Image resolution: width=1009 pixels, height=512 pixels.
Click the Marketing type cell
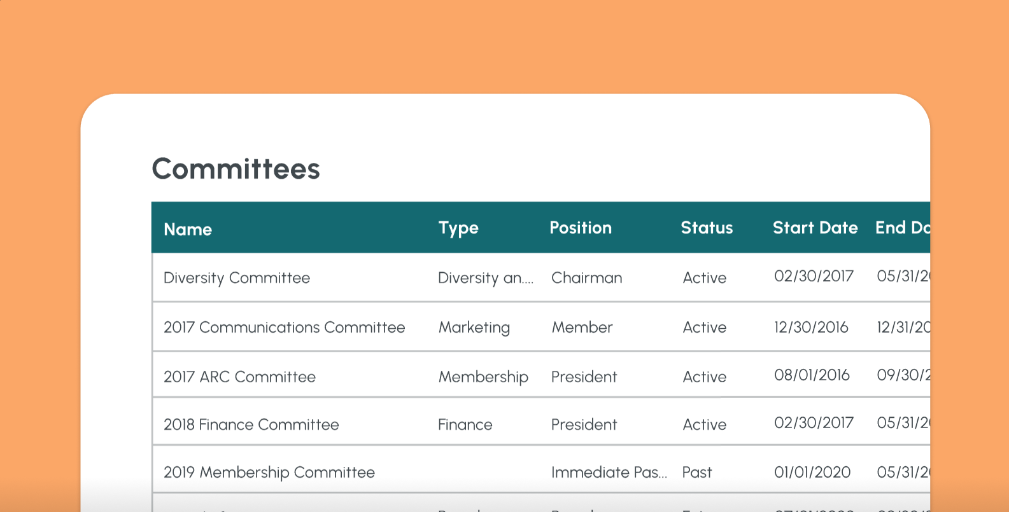click(x=474, y=327)
